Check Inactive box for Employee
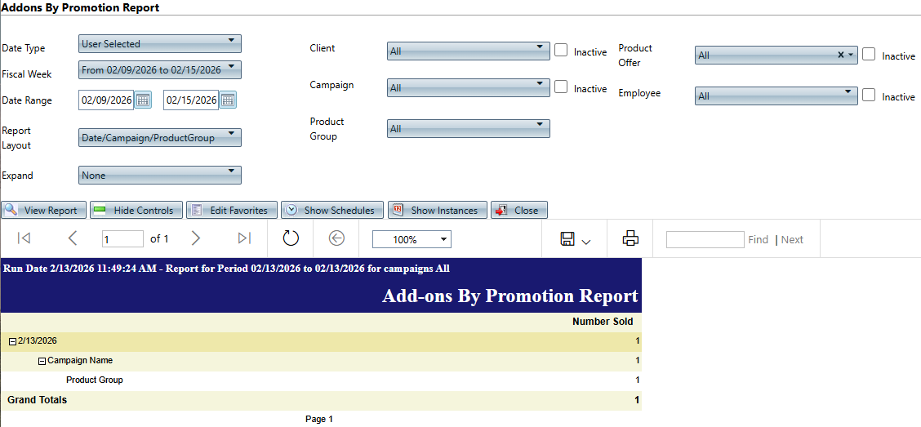This screenshot has height=427, width=921. pyautogui.click(x=870, y=95)
